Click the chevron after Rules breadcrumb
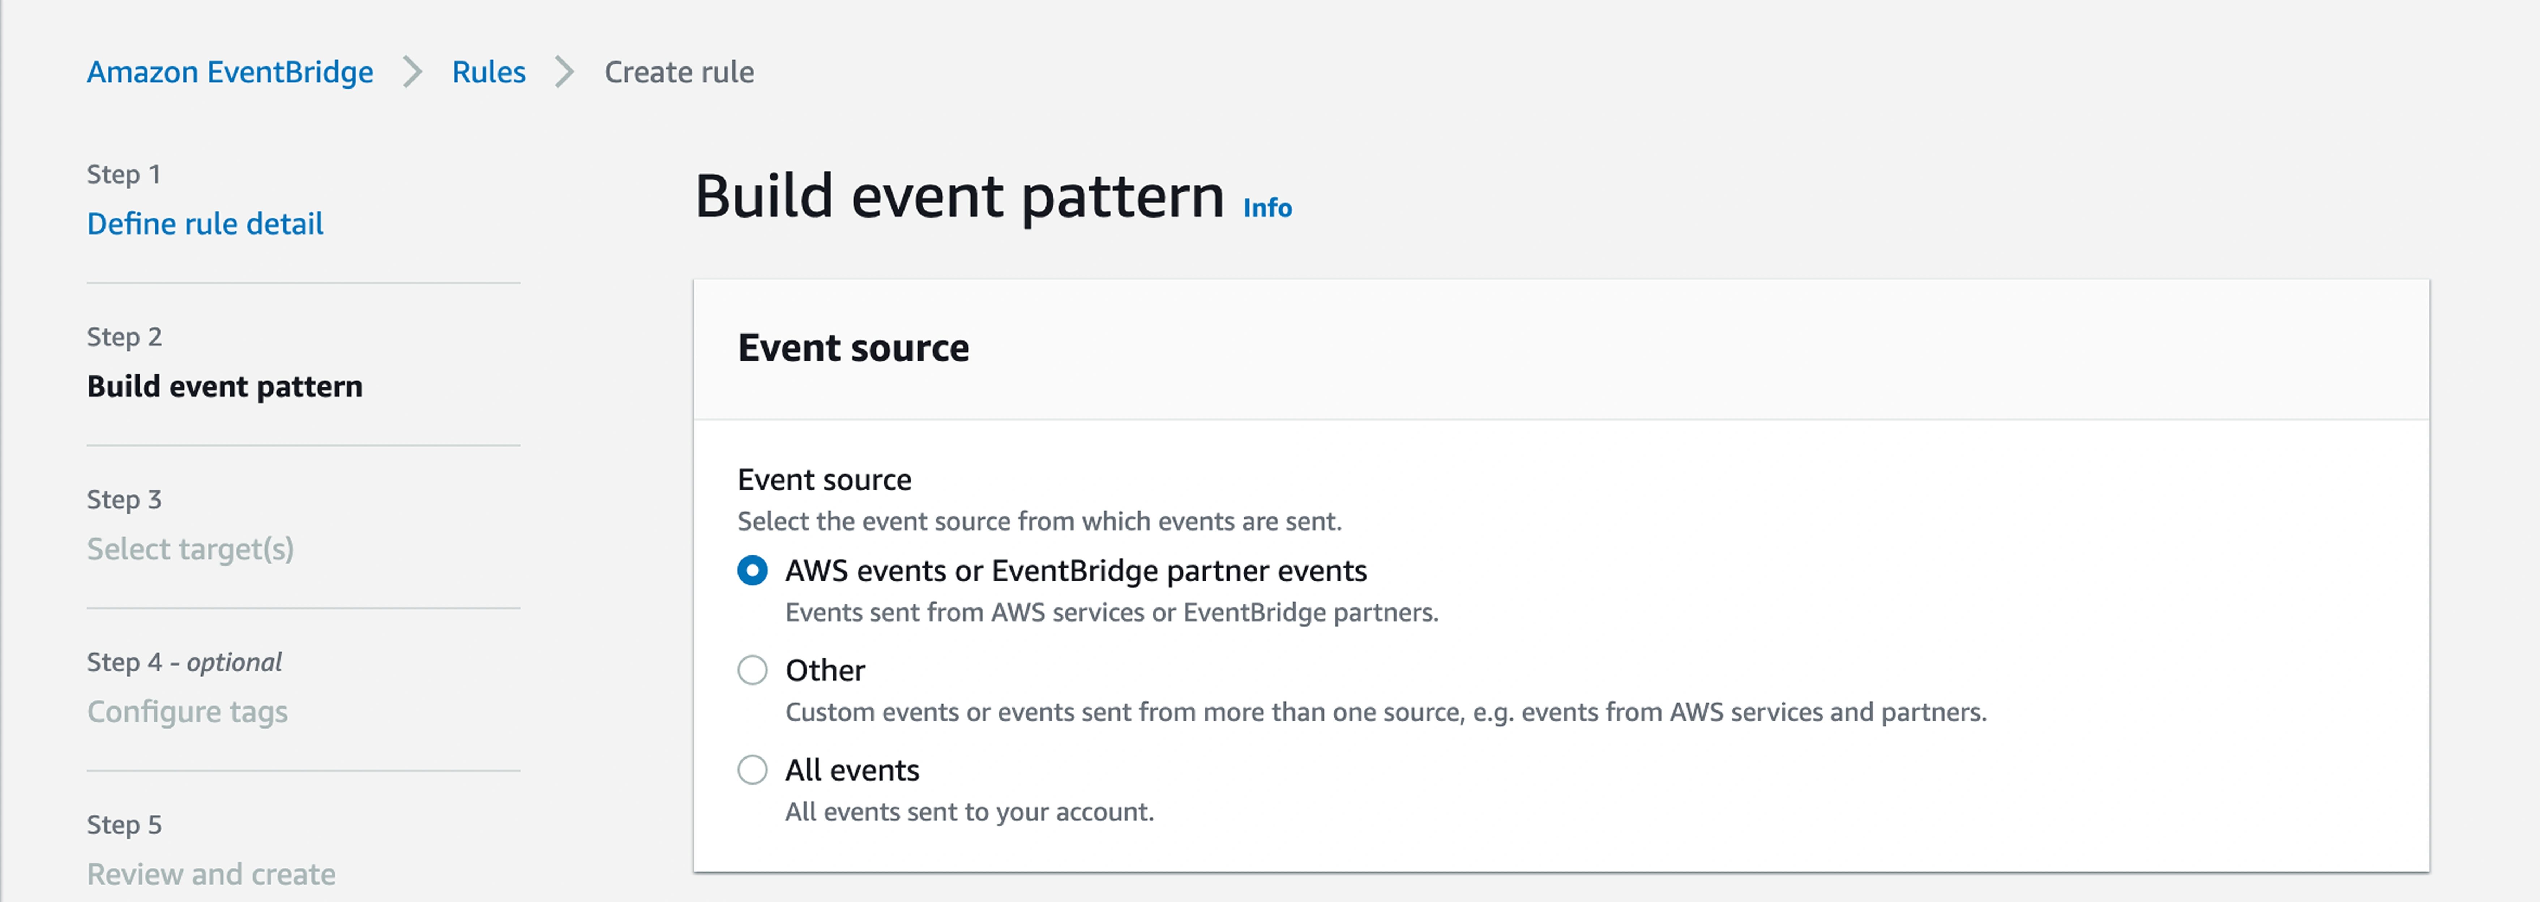Screen dimensions: 2540x902 click(x=564, y=72)
